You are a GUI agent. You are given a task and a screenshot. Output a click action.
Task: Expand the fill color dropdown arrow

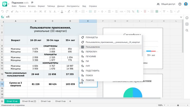(x=80, y=11)
